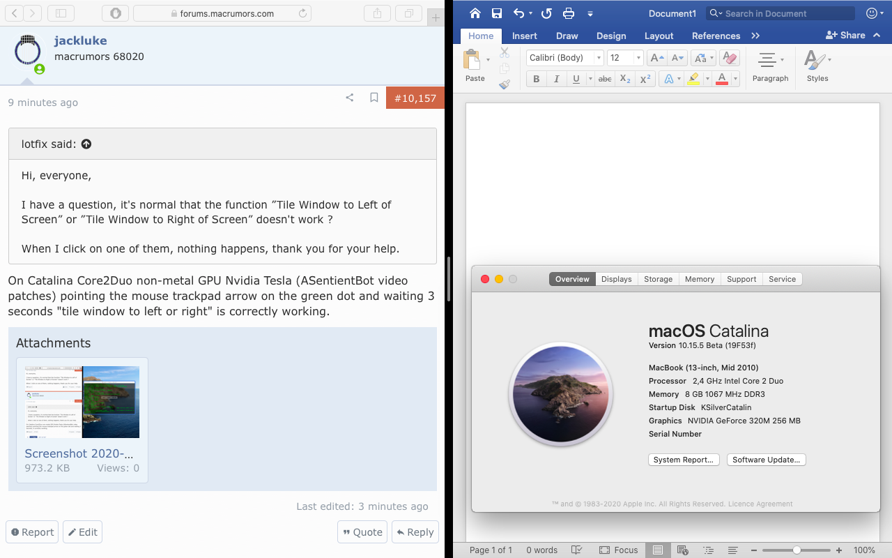Toggle Strikethrough formatting
This screenshot has height=558, width=892.
[x=605, y=79]
